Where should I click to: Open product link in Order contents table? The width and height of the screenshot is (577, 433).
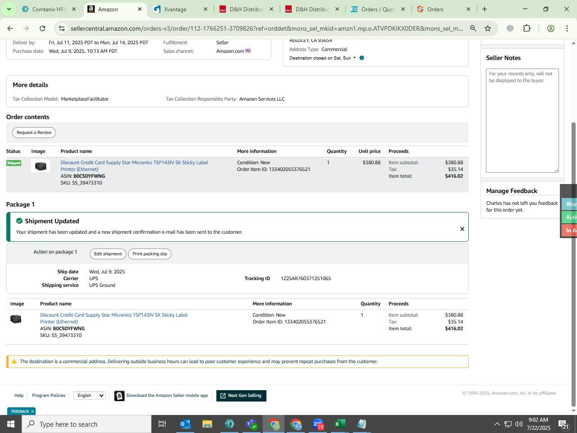(134, 166)
